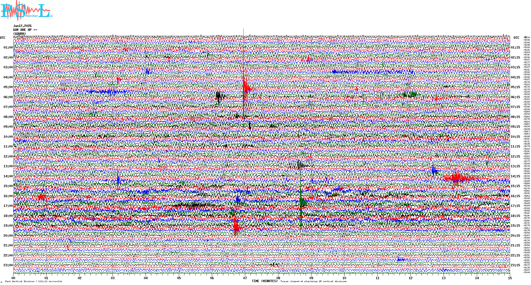The height and width of the screenshot is (285, 531).
Task: Click the 23:00 hour label on left
Action: tap(8, 265)
